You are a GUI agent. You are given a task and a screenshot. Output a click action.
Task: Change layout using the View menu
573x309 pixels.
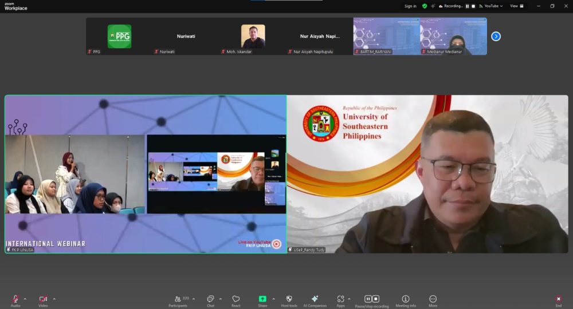(x=516, y=6)
